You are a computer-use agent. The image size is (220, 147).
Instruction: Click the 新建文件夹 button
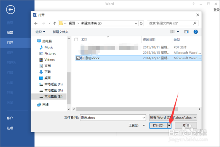point(60,32)
